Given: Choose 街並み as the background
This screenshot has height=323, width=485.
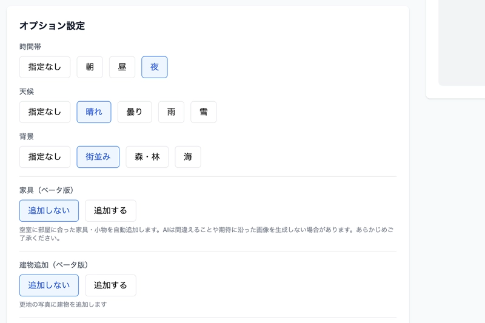Looking at the screenshot, I should click(x=98, y=157).
